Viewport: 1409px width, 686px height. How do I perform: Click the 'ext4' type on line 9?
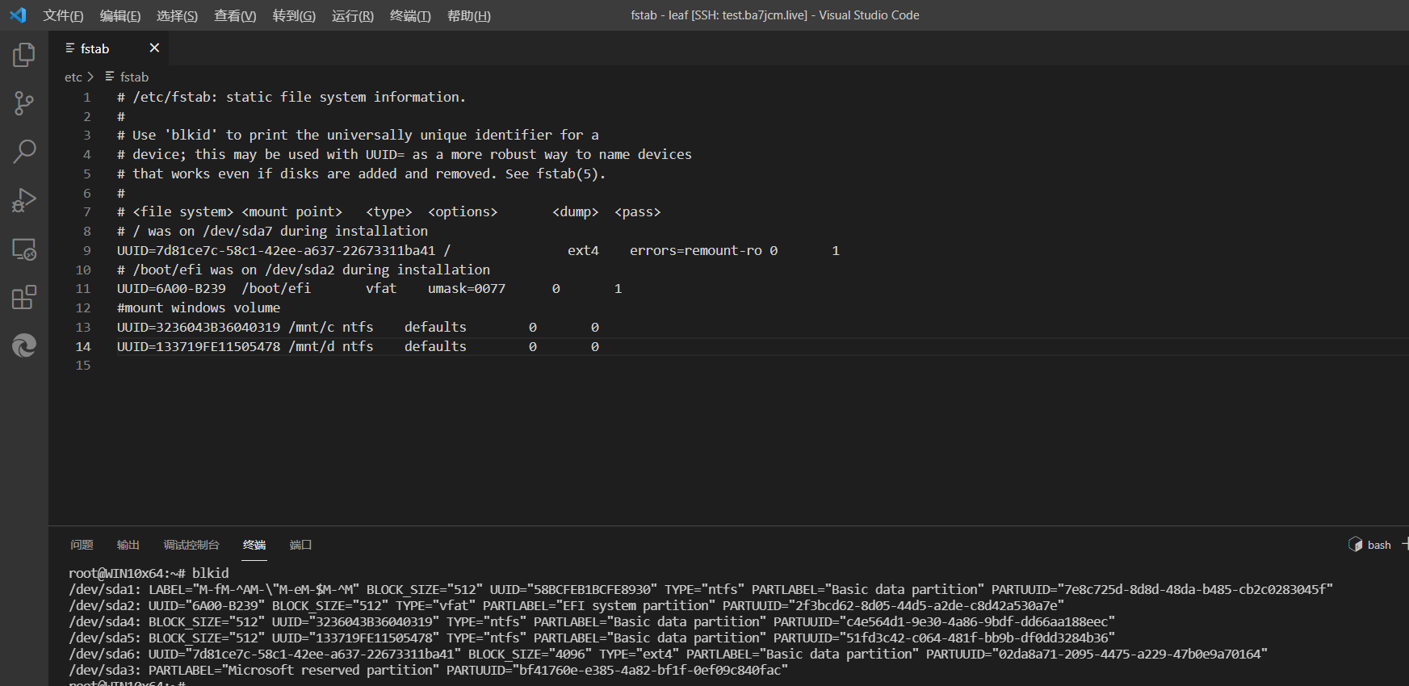(583, 250)
